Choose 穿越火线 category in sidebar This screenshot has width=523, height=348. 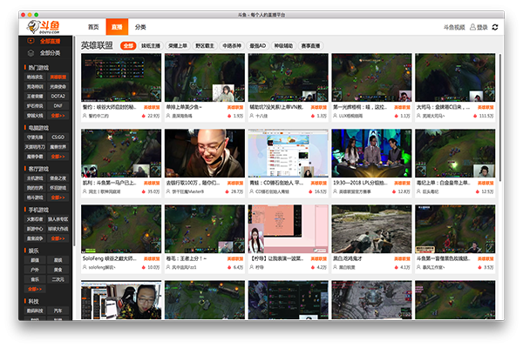coord(35,116)
